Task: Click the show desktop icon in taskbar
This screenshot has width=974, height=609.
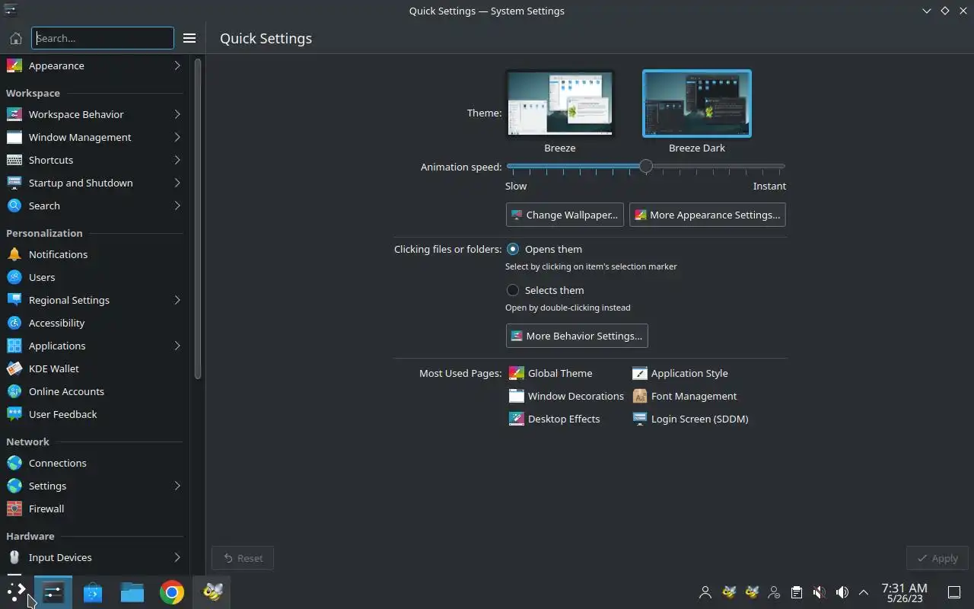Action: (953, 592)
